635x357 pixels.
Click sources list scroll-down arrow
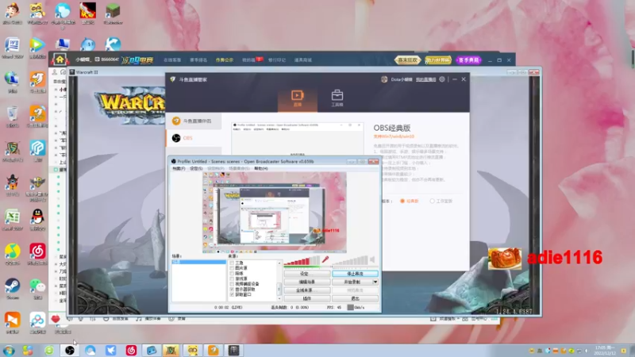(279, 299)
